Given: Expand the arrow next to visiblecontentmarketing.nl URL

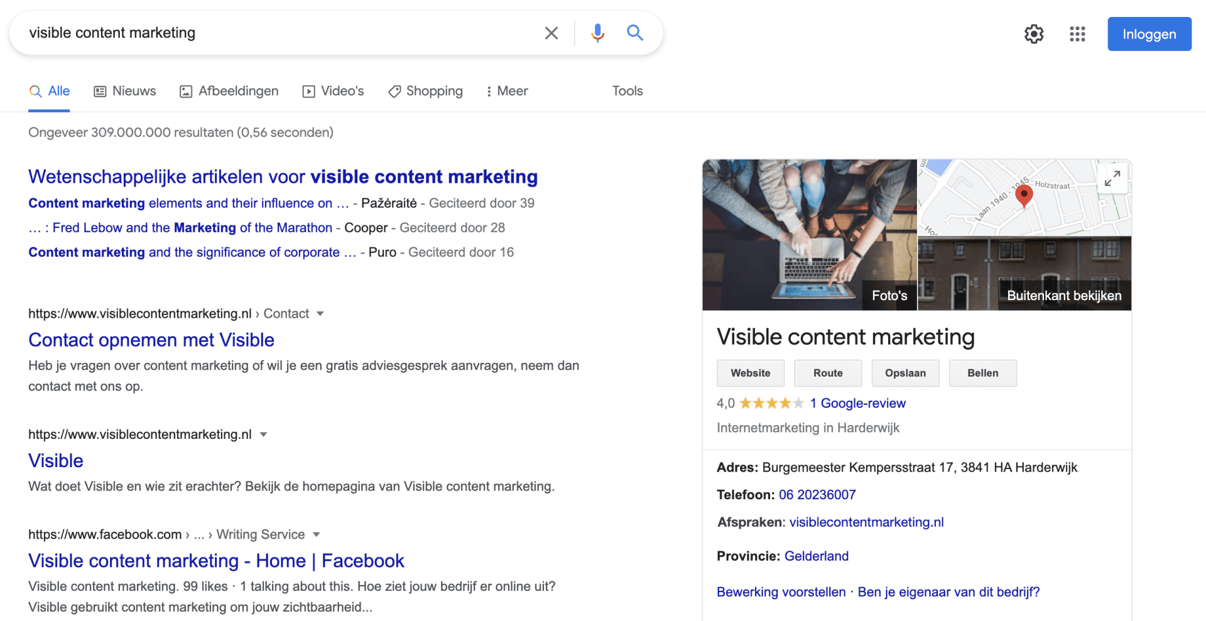Looking at the screenshot, I should (264, 435).
